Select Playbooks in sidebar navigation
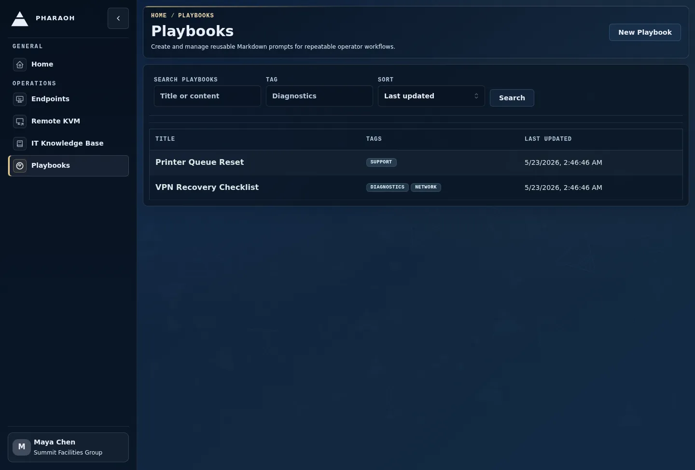The image size is (695, 470). tap(69, 165)
